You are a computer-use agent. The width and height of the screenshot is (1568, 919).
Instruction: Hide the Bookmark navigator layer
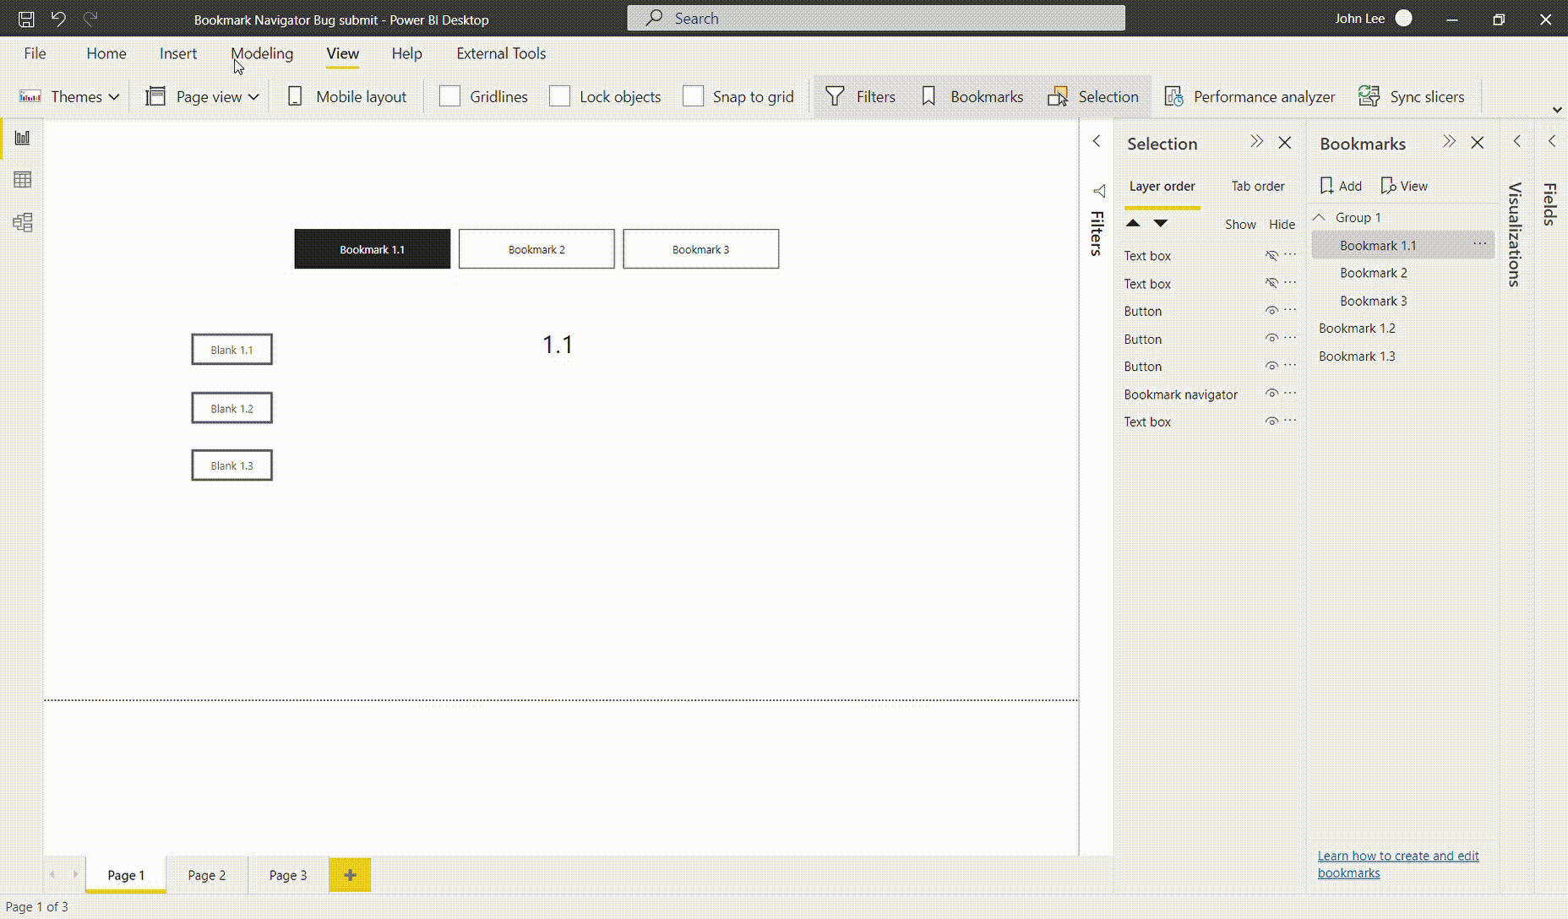coord(1271,394)
